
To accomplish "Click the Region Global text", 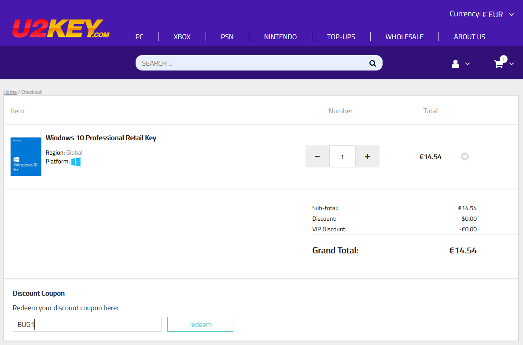I will pos(64,152).
